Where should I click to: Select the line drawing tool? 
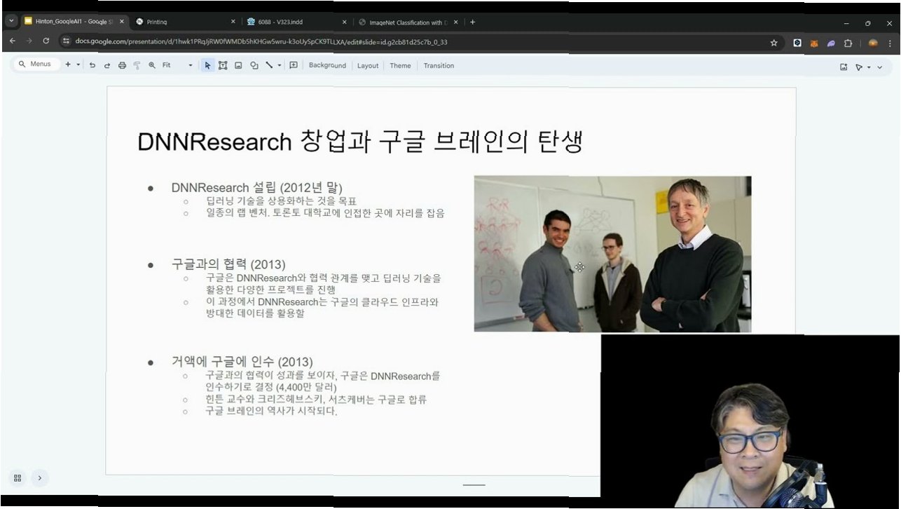pos(269,65)
